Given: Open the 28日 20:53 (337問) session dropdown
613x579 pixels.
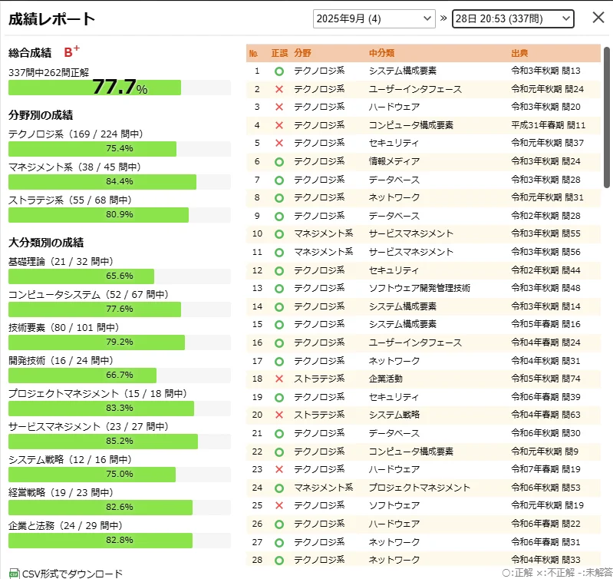Looking at the screenshot, I should [513, 18].
